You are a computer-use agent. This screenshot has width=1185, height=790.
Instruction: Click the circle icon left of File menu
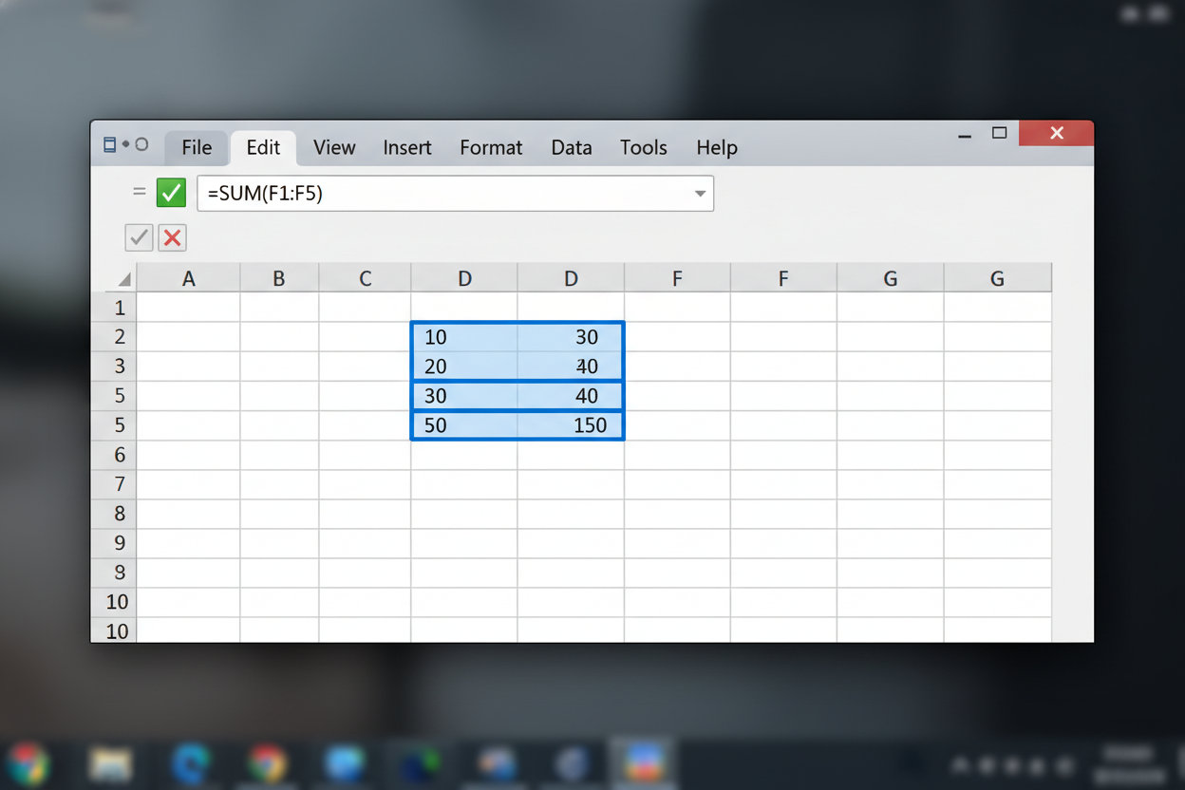tap(141, 145)
